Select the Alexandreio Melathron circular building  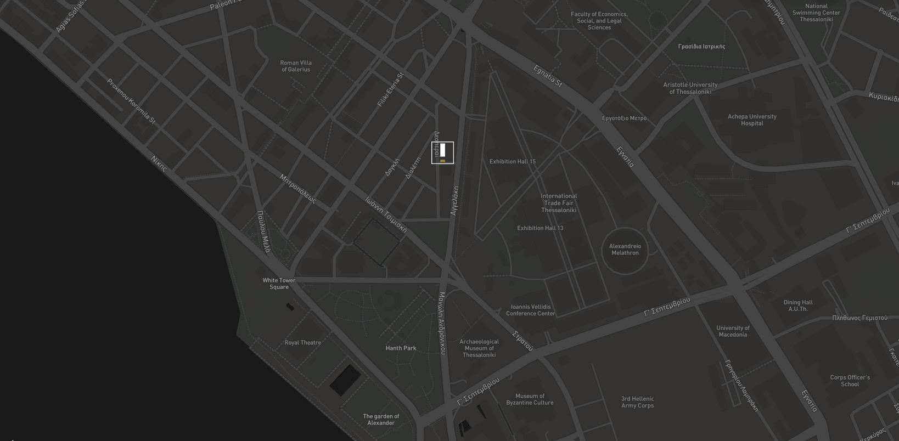(625, 250)
